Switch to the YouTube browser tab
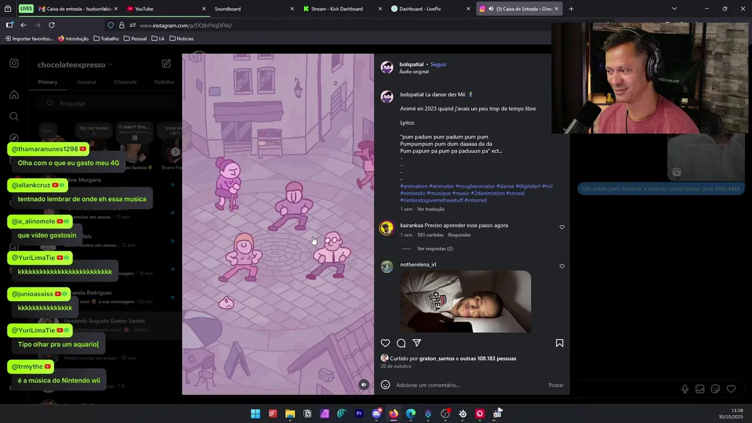 click(x=167, y=9)
